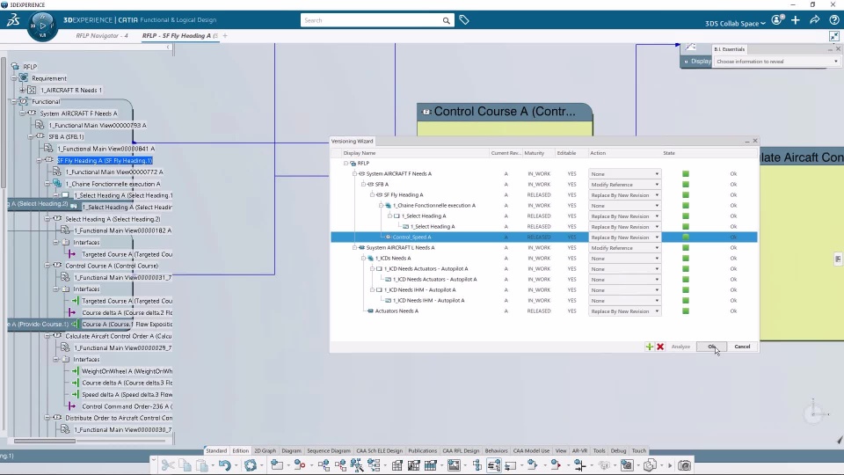Click the expand view icon at top right
The width and height of the screenshot is (844, 475).
(833, 36)
